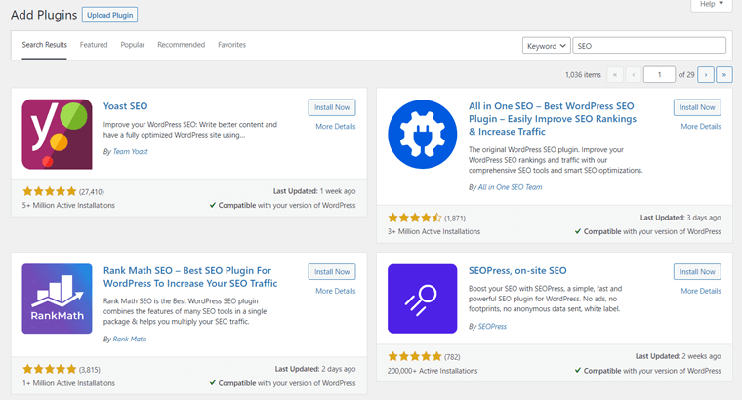The image size is (742, 400).
Task: Go to next results page arrow
Action: (x=706, y=75)
